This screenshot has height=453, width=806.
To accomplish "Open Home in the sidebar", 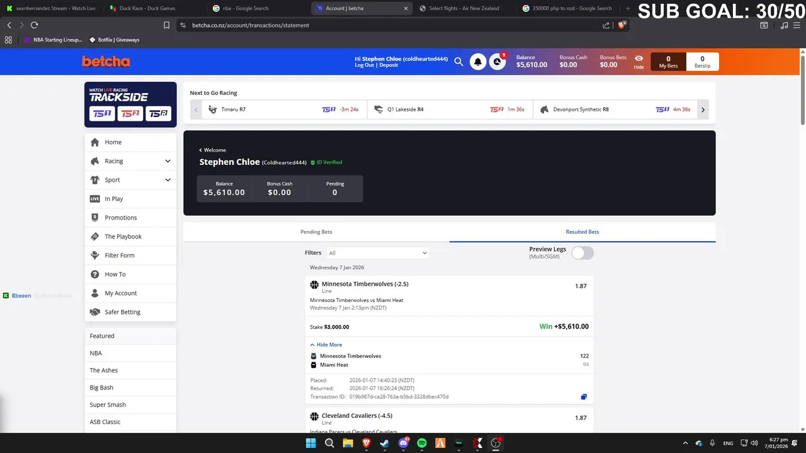I will point(130,142).
